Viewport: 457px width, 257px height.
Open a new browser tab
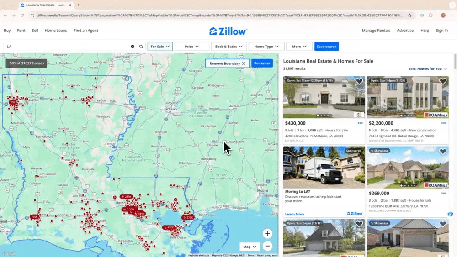[x=79, y=5]
